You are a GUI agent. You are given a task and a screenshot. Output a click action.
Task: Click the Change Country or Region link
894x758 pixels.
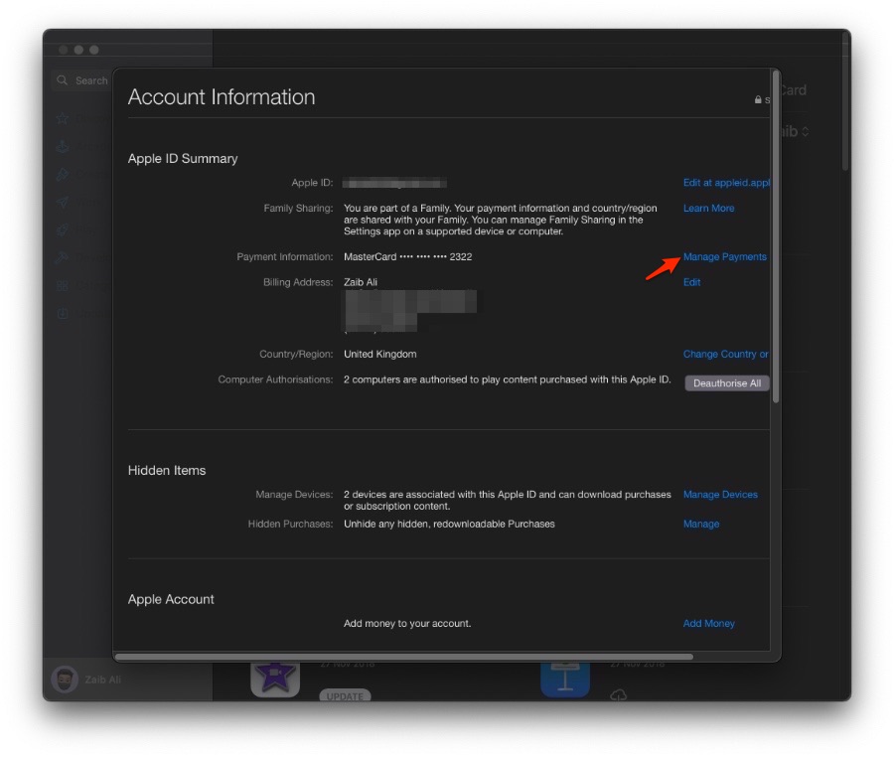(726, 355)
